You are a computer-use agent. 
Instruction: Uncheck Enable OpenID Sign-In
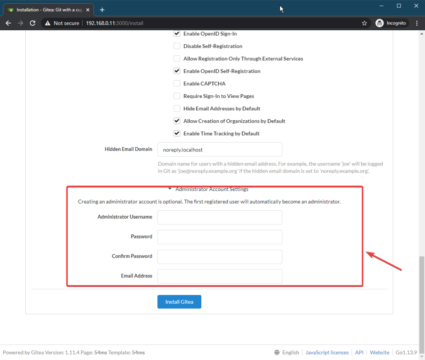click(x=177, y=34)
